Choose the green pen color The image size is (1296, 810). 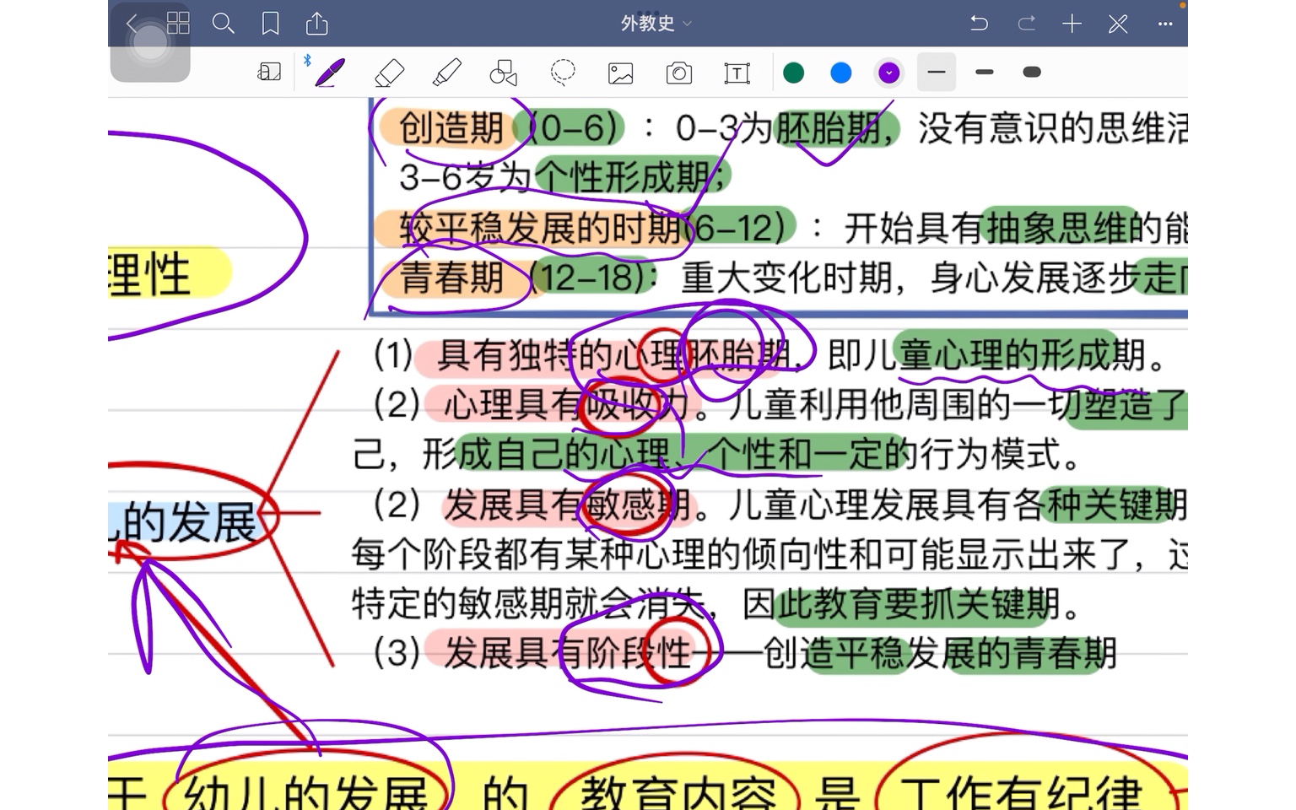point(794,73)
